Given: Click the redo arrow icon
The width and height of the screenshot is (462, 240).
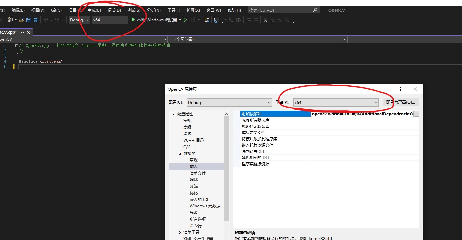Looking at the screenshot, I should pyautogui.click(x=58, y=20).
